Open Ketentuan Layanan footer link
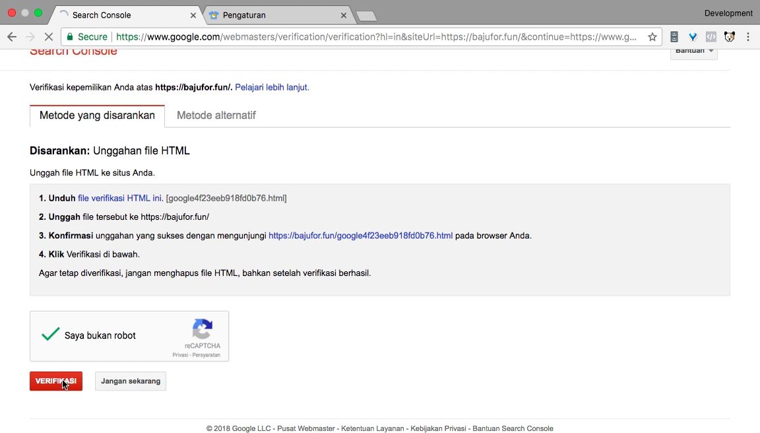This screenshot has height=433, width=760. [x=372, y=428]
